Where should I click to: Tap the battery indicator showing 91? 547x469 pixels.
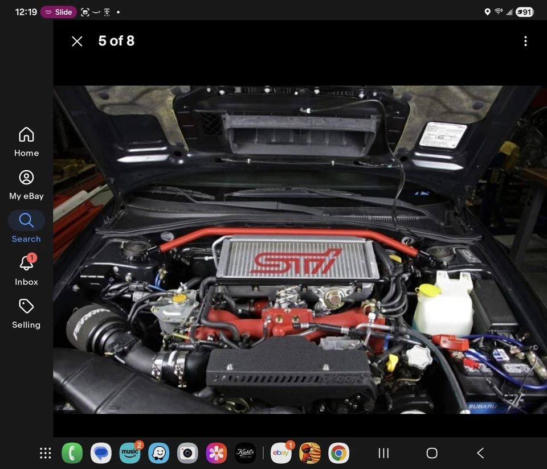[x=524, y=12]
